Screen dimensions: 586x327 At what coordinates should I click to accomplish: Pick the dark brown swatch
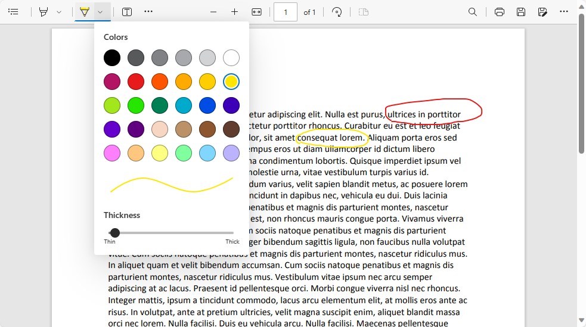click(231, 129)
